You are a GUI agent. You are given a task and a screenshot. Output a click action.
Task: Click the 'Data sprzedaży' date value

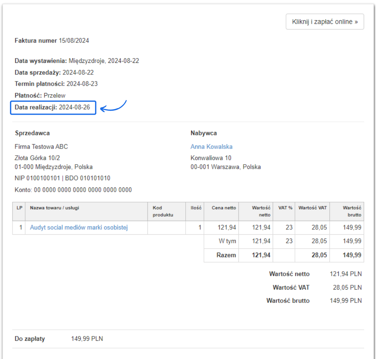point(78,72)
